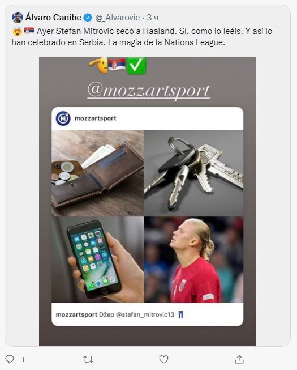The height and width of the screenshot is (370, 297).
Task: Click the blue verified badge
Action: (x=88, y=18)
